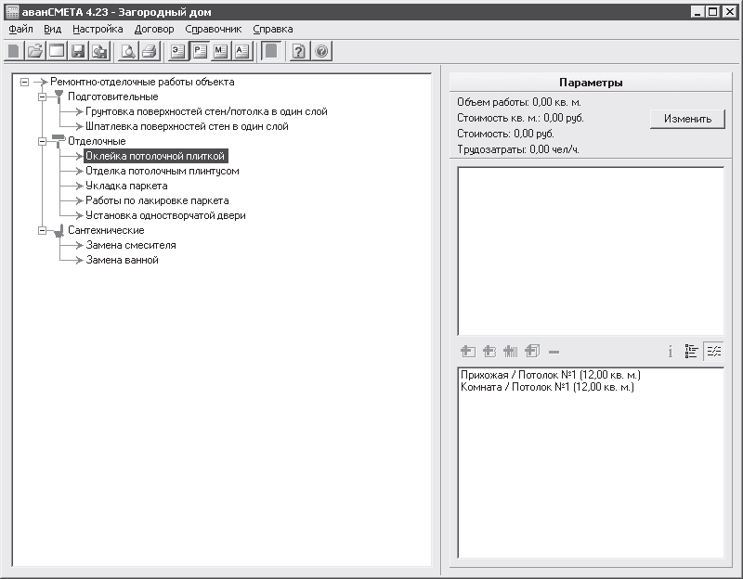
Task: Toggle the 'A' view mode button
Action: 241,52
